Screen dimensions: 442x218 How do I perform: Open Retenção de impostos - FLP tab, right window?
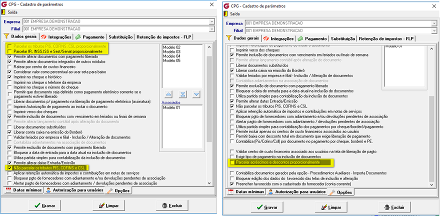pos(386,38)
